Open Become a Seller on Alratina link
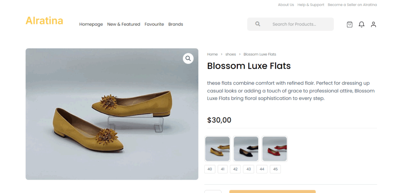Viewport: 400px width, 193px height. coord(352,5)
